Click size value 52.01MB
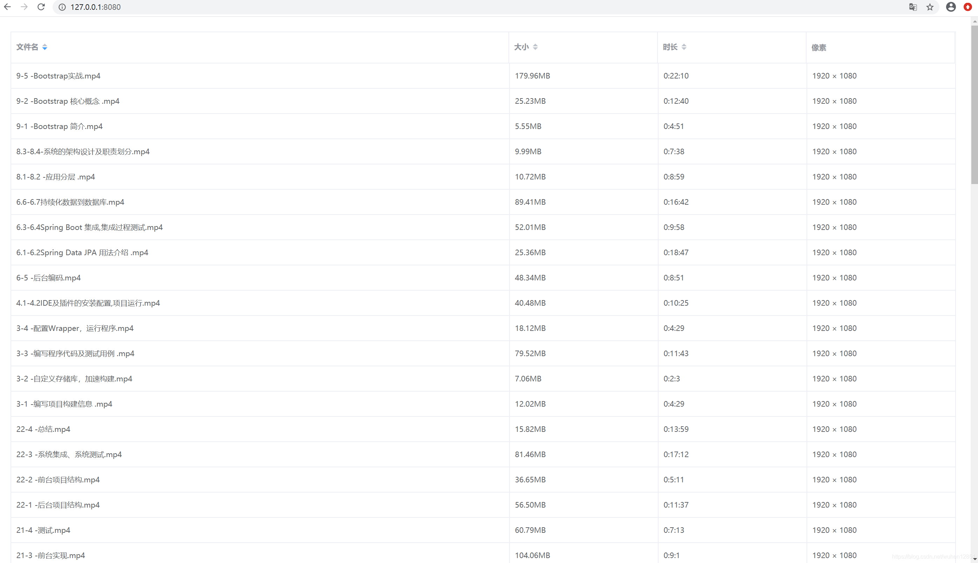Screen dimensions: 978x563 530,228
